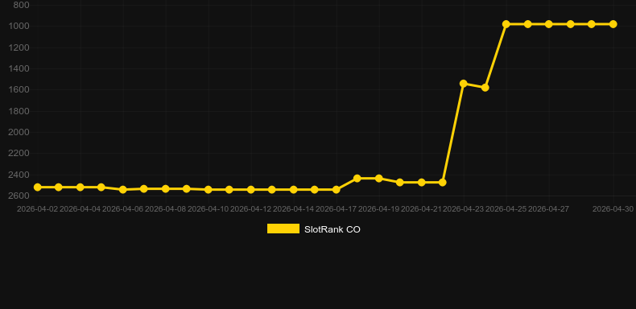Select the chart data point above 2026-04-25
This screenshot has height=309, width=636.
click(506, 24)
